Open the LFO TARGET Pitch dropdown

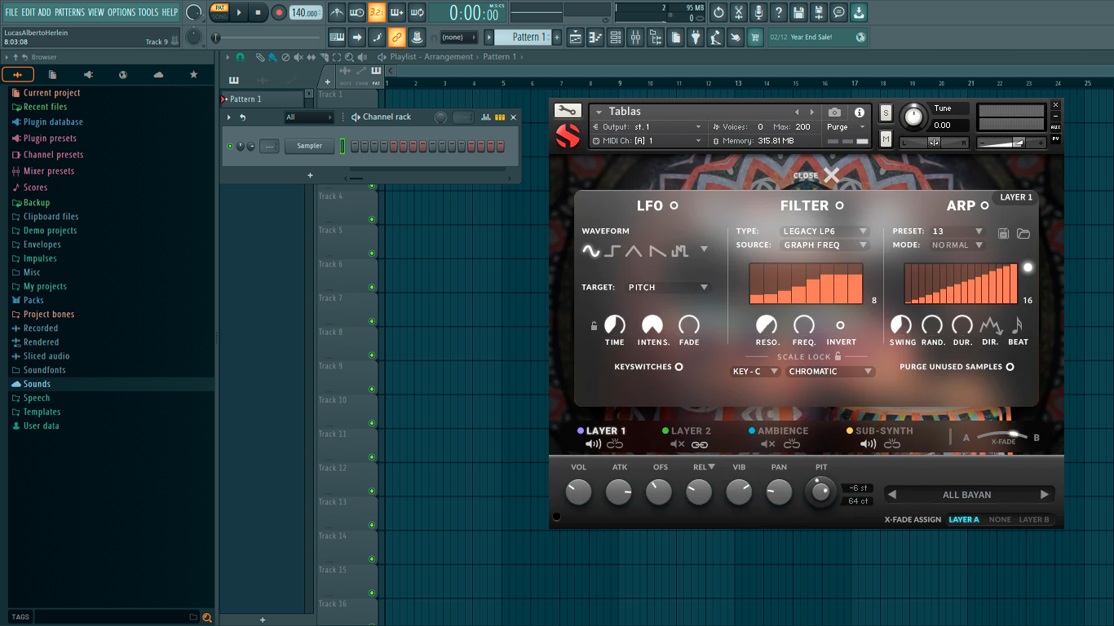(668, 287)
